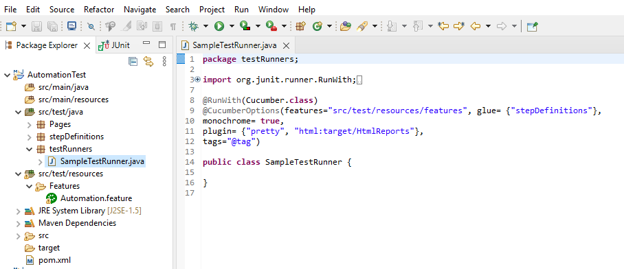624x269 pixels.
Task: Click the Next Annotation icon
Action: 392,26
